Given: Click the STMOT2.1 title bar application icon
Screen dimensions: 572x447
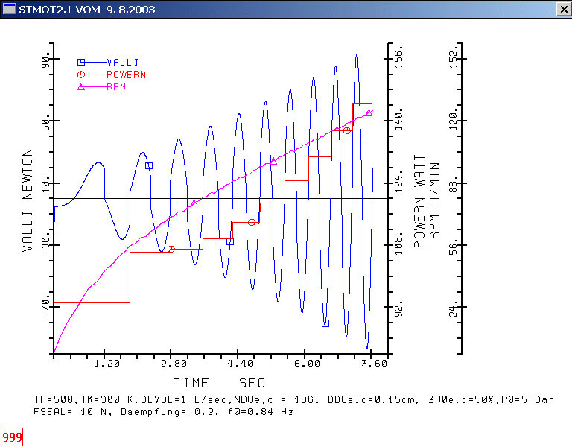Looking at the screenshot, I should point(9,8).
